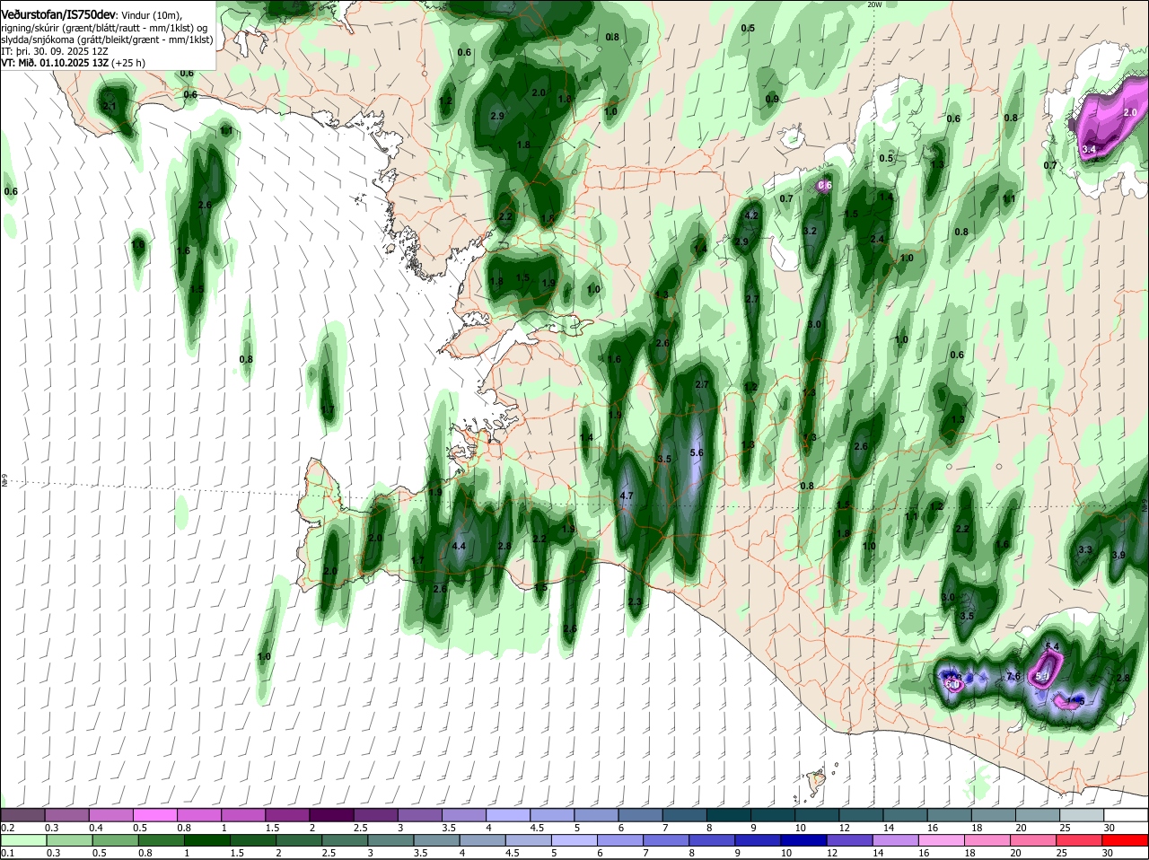Click the 3.9 precipitation value on map
The image size is (1149, 860).
pos(1118,556)
